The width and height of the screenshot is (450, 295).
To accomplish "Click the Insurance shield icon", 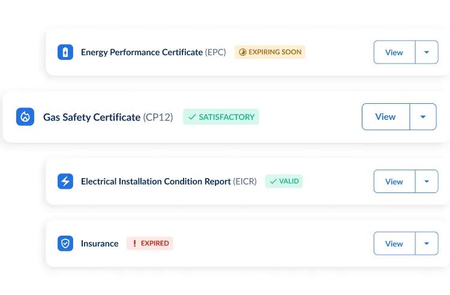I will tap(65, 243).
